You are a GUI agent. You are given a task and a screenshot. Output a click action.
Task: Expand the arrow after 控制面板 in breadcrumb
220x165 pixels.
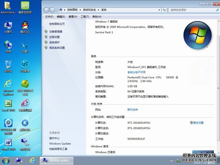click(x=80, y=10)
